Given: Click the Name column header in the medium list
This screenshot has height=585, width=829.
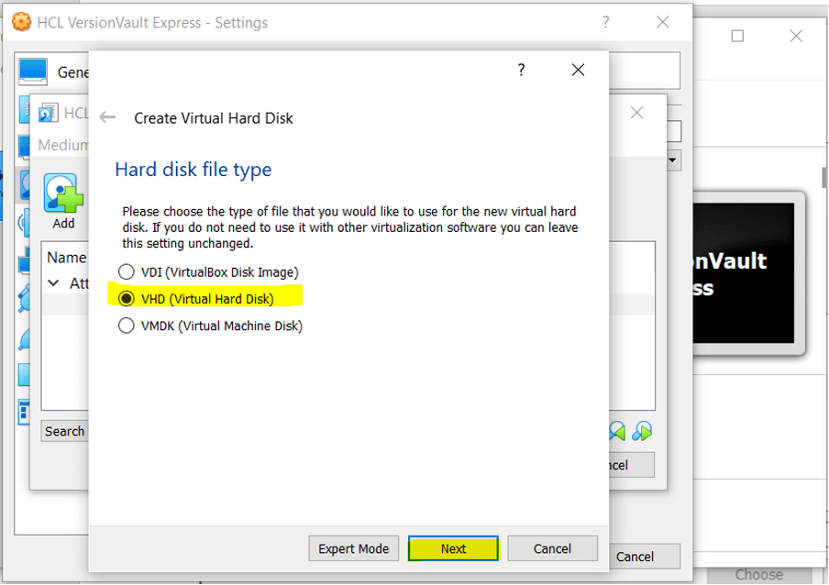Looking at the screenshot, I should coord(67,258).
